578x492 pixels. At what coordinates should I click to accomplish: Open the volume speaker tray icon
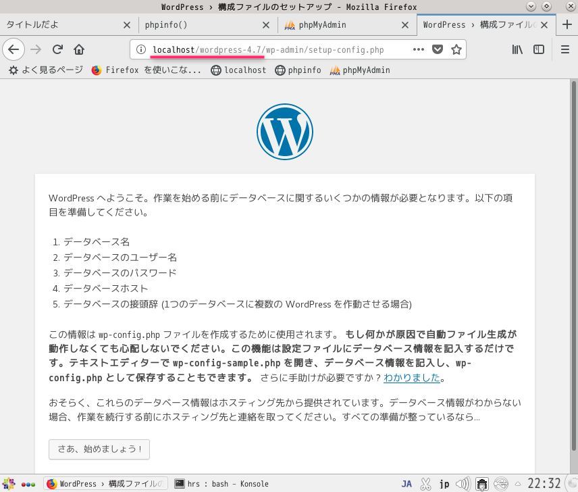coord(463,484)
